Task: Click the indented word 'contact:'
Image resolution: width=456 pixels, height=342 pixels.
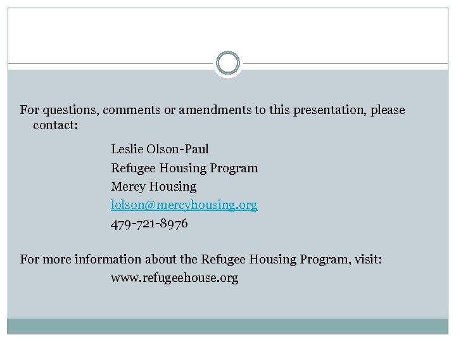Action: [56, 125]
